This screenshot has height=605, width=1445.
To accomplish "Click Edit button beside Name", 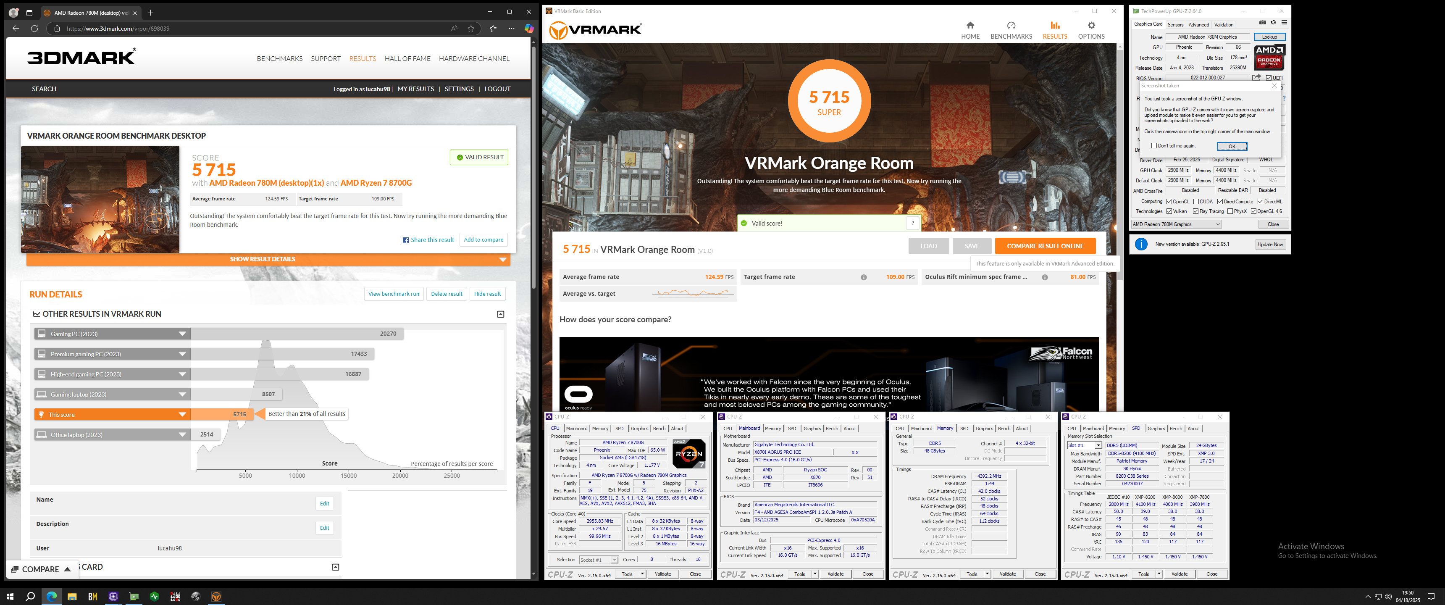I will click(324, 504).
